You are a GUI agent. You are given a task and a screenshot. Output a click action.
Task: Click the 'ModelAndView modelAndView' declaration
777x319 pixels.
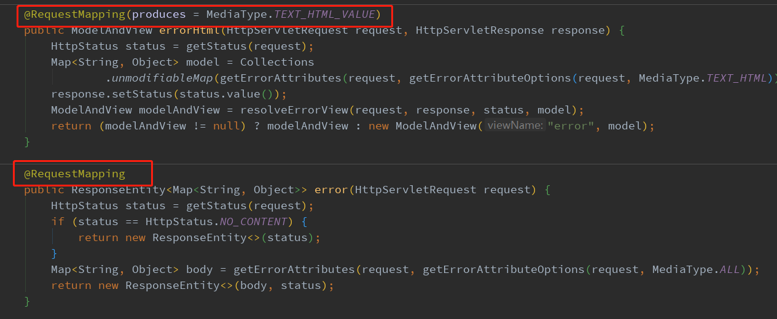[135, 110]
